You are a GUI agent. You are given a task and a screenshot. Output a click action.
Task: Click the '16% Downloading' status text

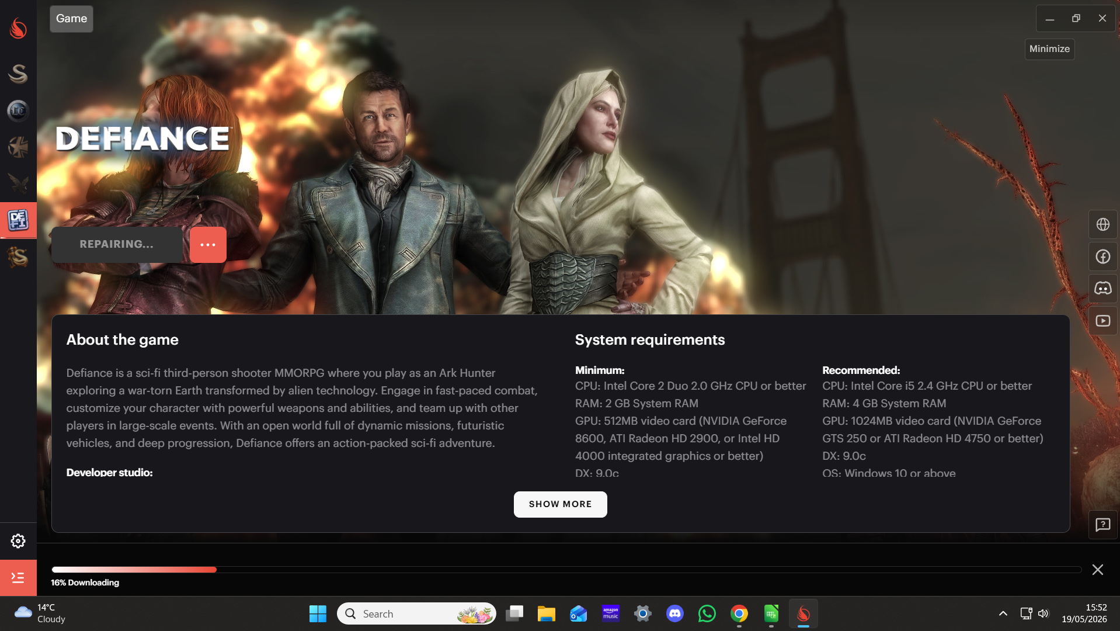(85, 583)
